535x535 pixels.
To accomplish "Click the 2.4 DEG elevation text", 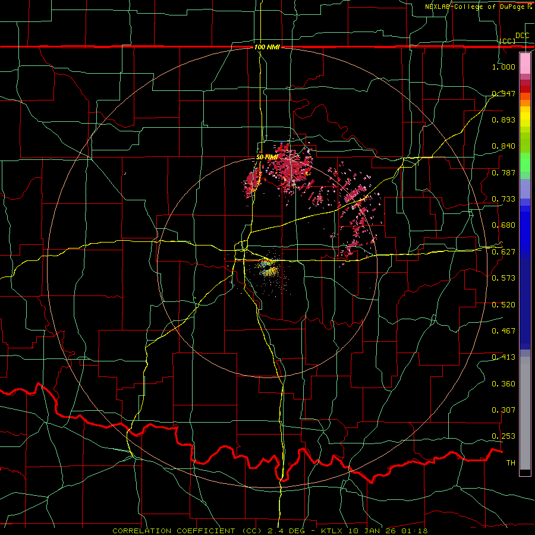I will 286,531.
